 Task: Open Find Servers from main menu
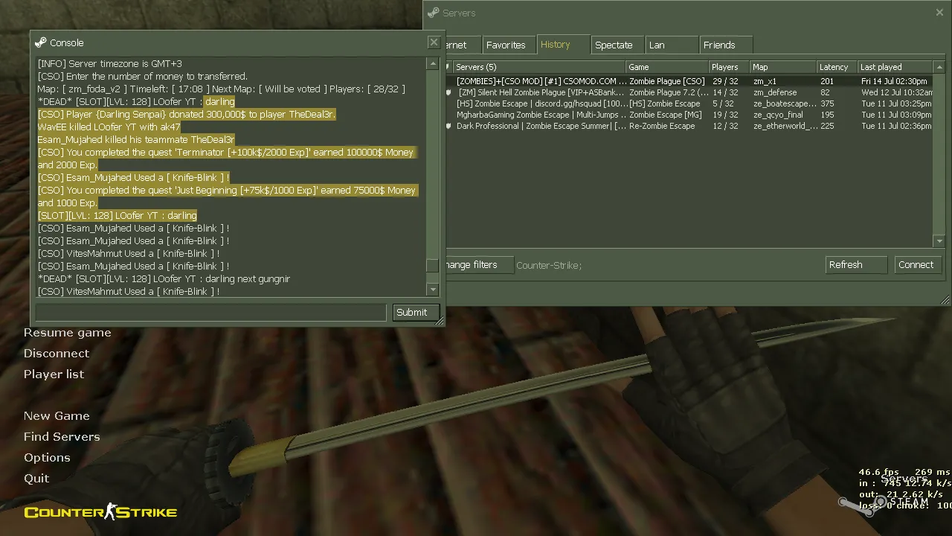coord(62,437)
